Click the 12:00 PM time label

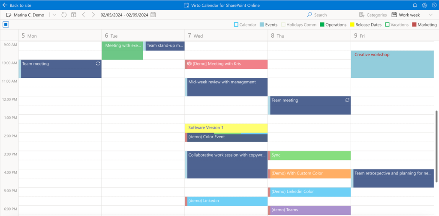(9, 100)
